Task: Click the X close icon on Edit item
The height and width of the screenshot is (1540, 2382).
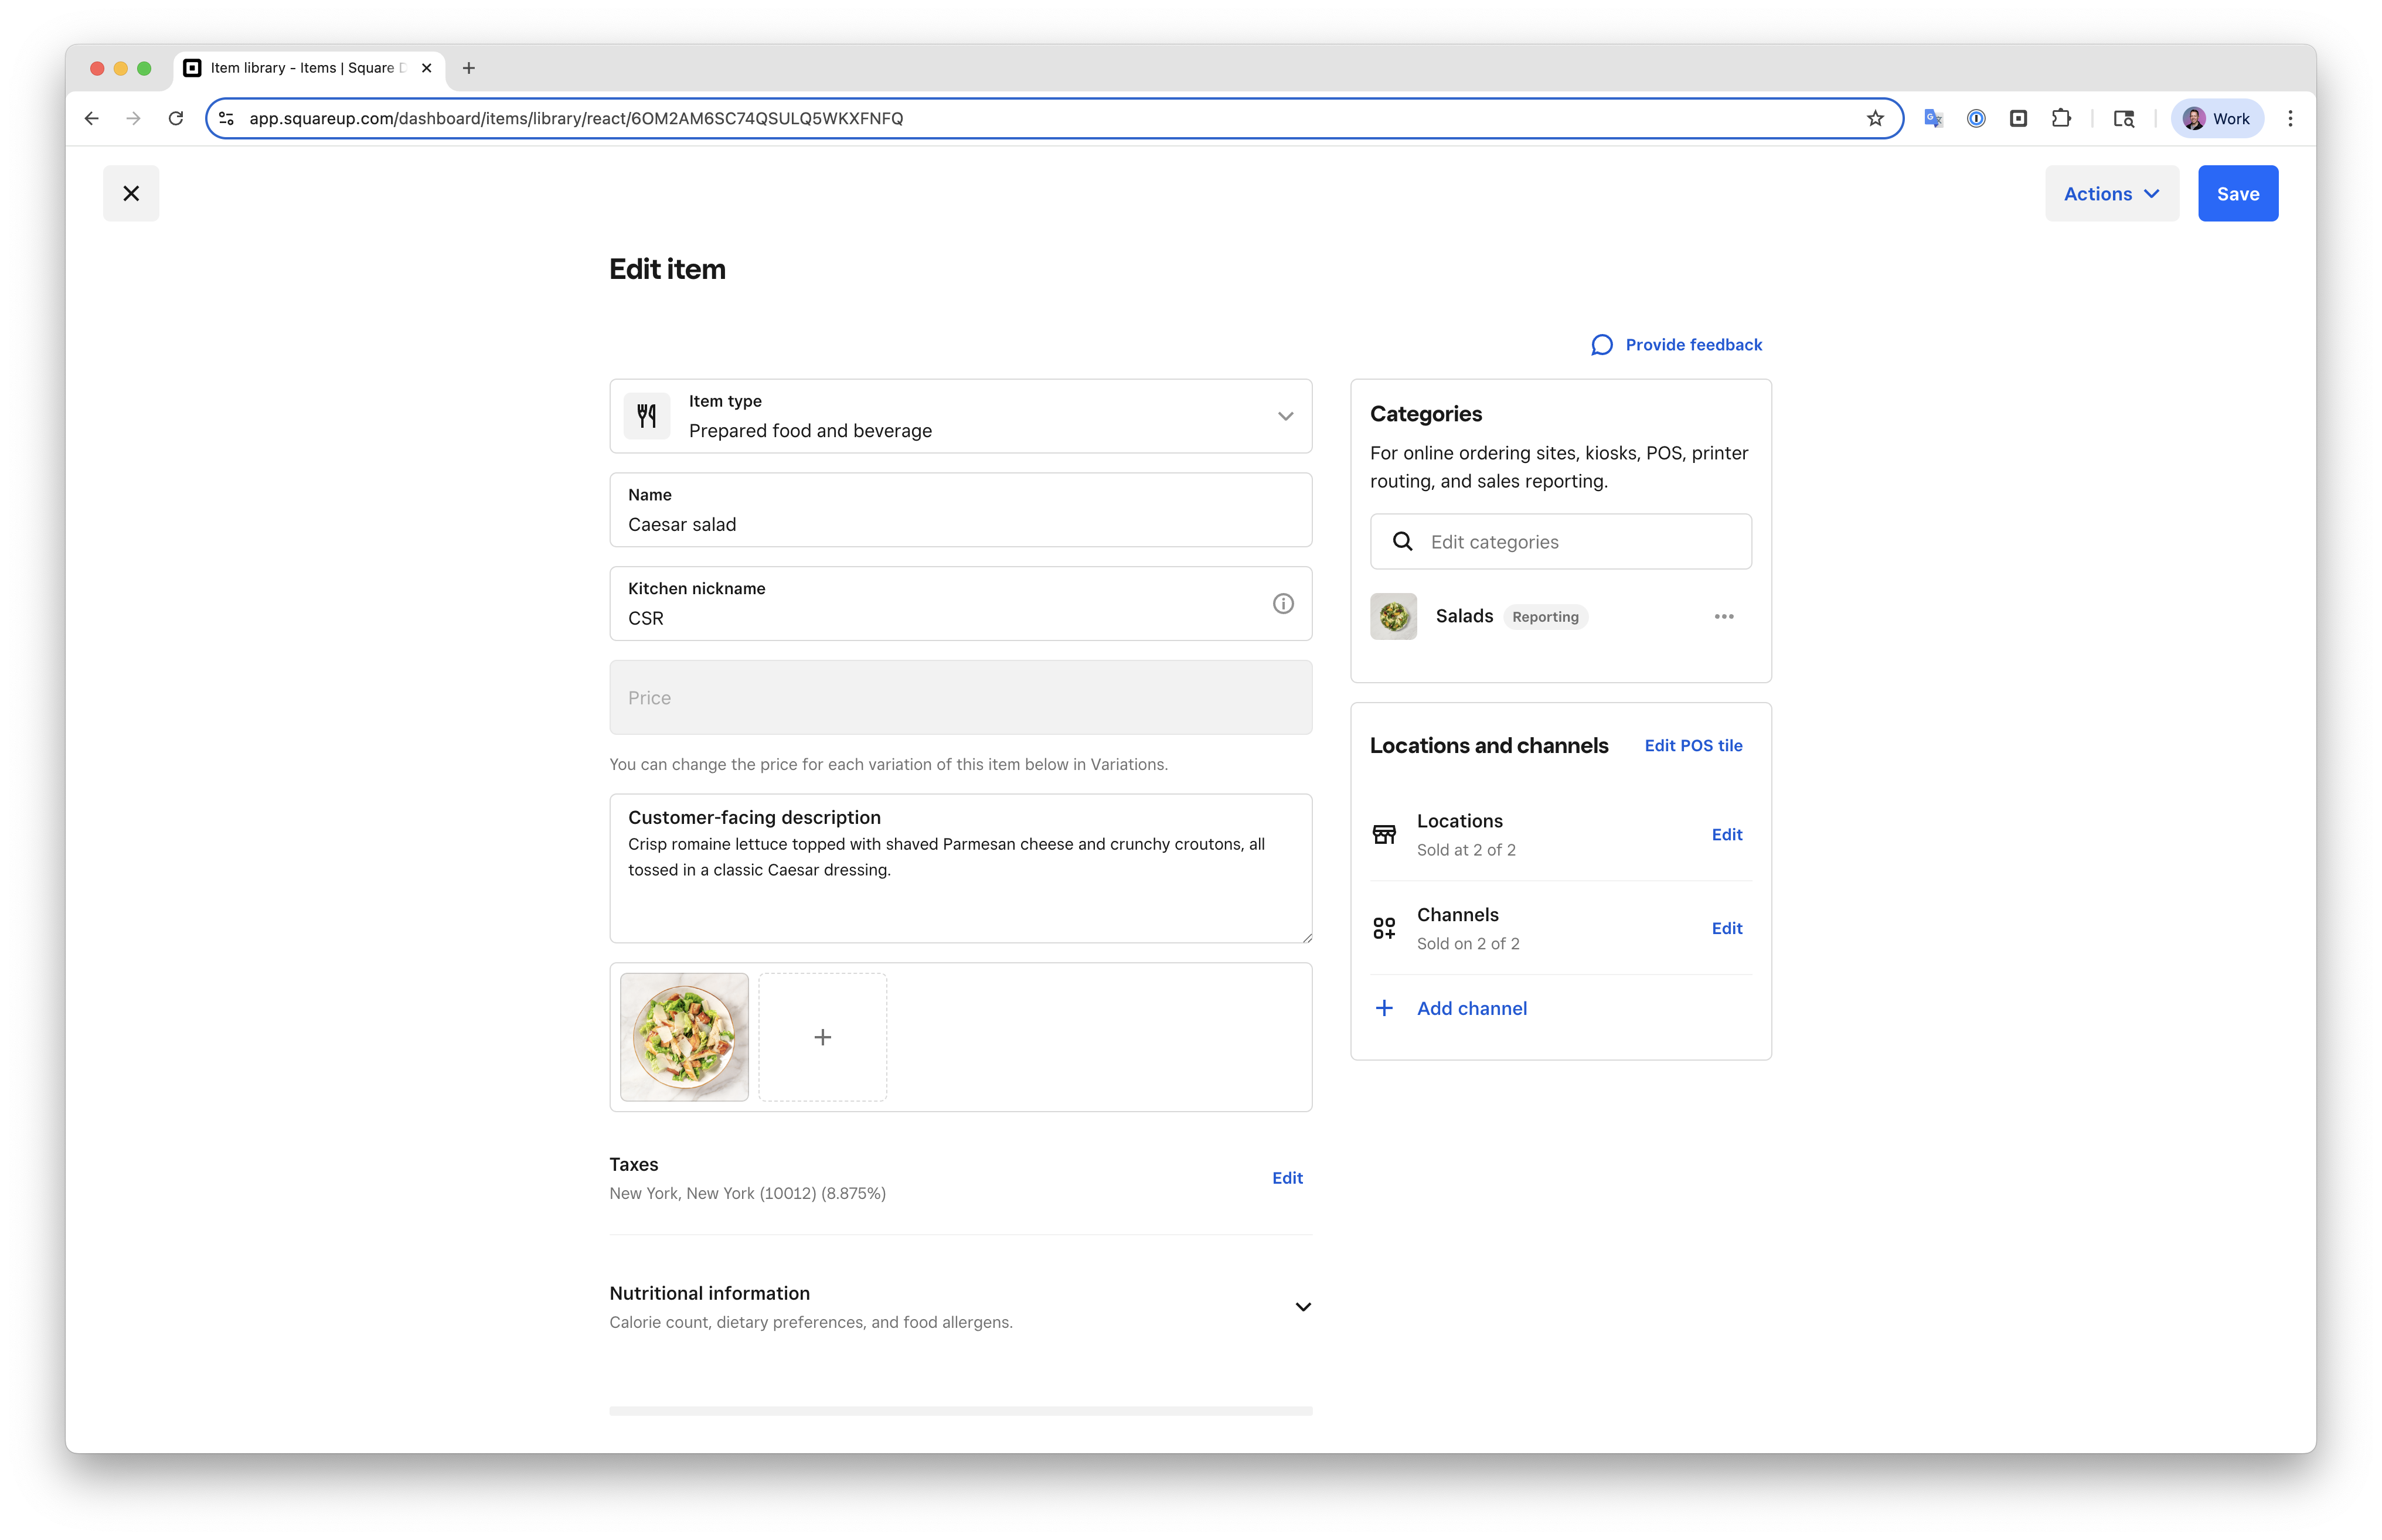Action: (x=131, y=193)
